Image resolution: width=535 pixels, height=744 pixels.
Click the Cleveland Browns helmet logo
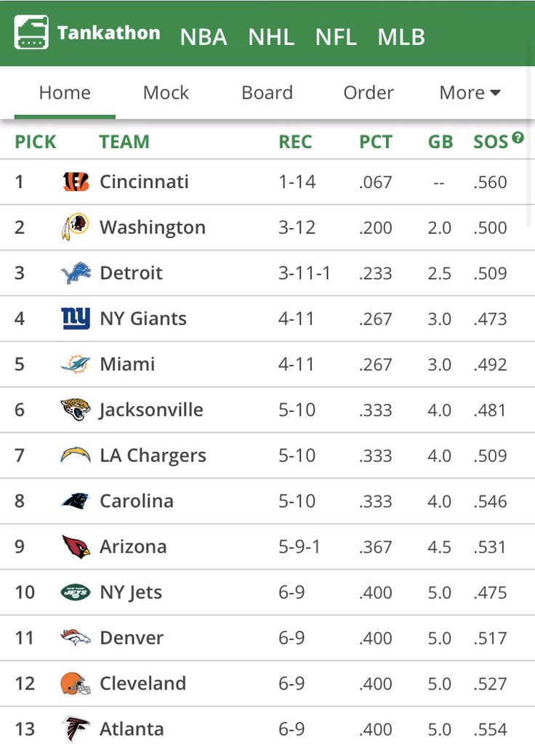76,683
